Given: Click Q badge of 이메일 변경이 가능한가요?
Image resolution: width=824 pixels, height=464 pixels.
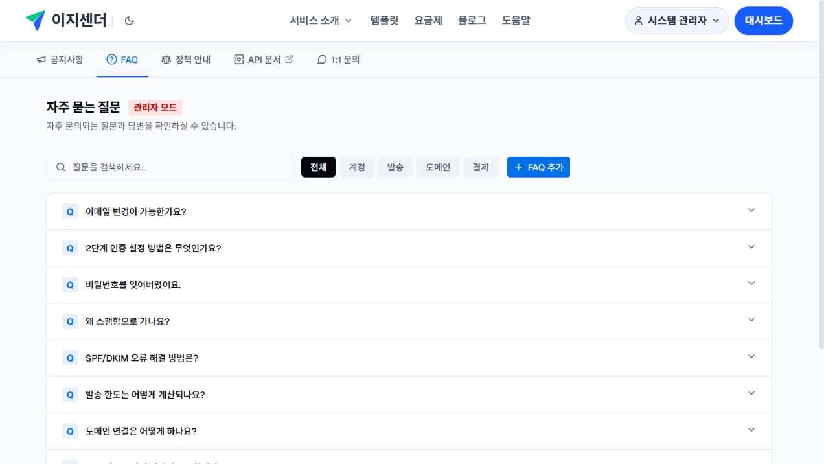Looking at the screenshot, I should pyautogui.click(x=70, y=211).
